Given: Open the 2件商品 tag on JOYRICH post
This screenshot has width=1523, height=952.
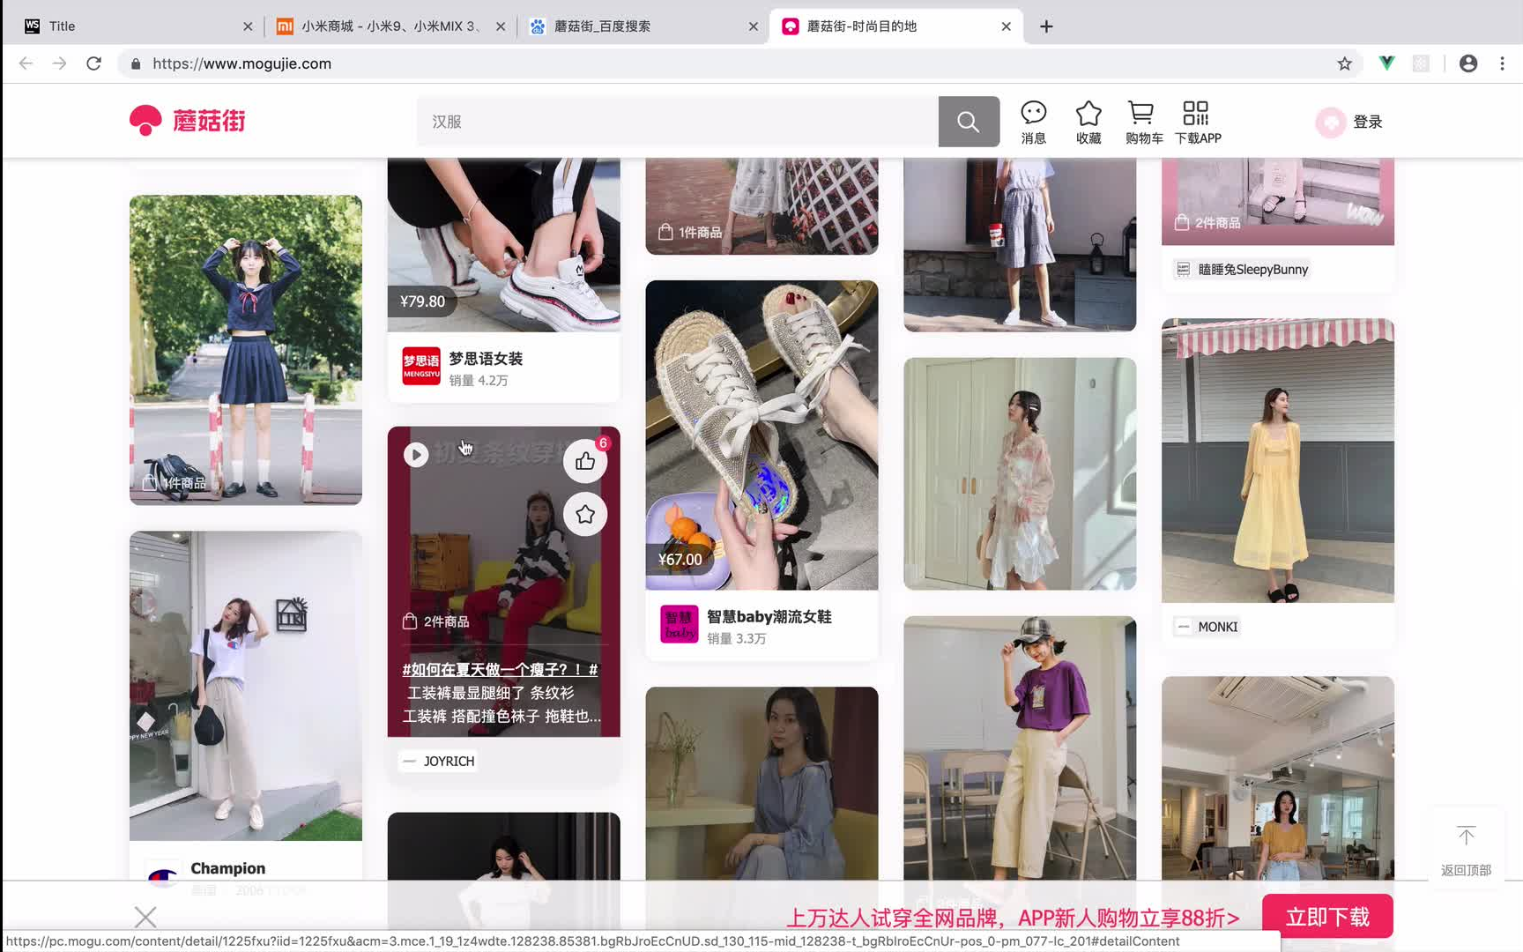Looking at the screenshot, I should click(x=436, y=621).
